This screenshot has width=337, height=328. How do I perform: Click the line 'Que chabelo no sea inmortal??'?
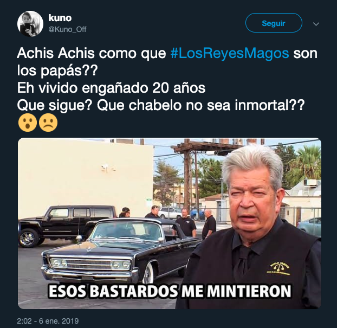click(201, 105)
